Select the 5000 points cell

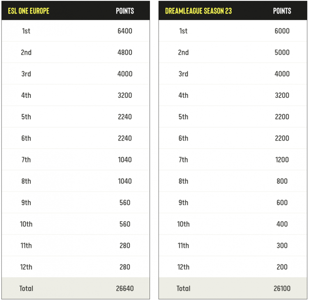pos(282,52)
